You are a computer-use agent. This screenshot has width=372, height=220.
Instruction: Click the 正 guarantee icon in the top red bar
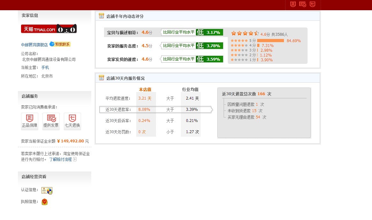pyautogui.click(x=293, y=4)
